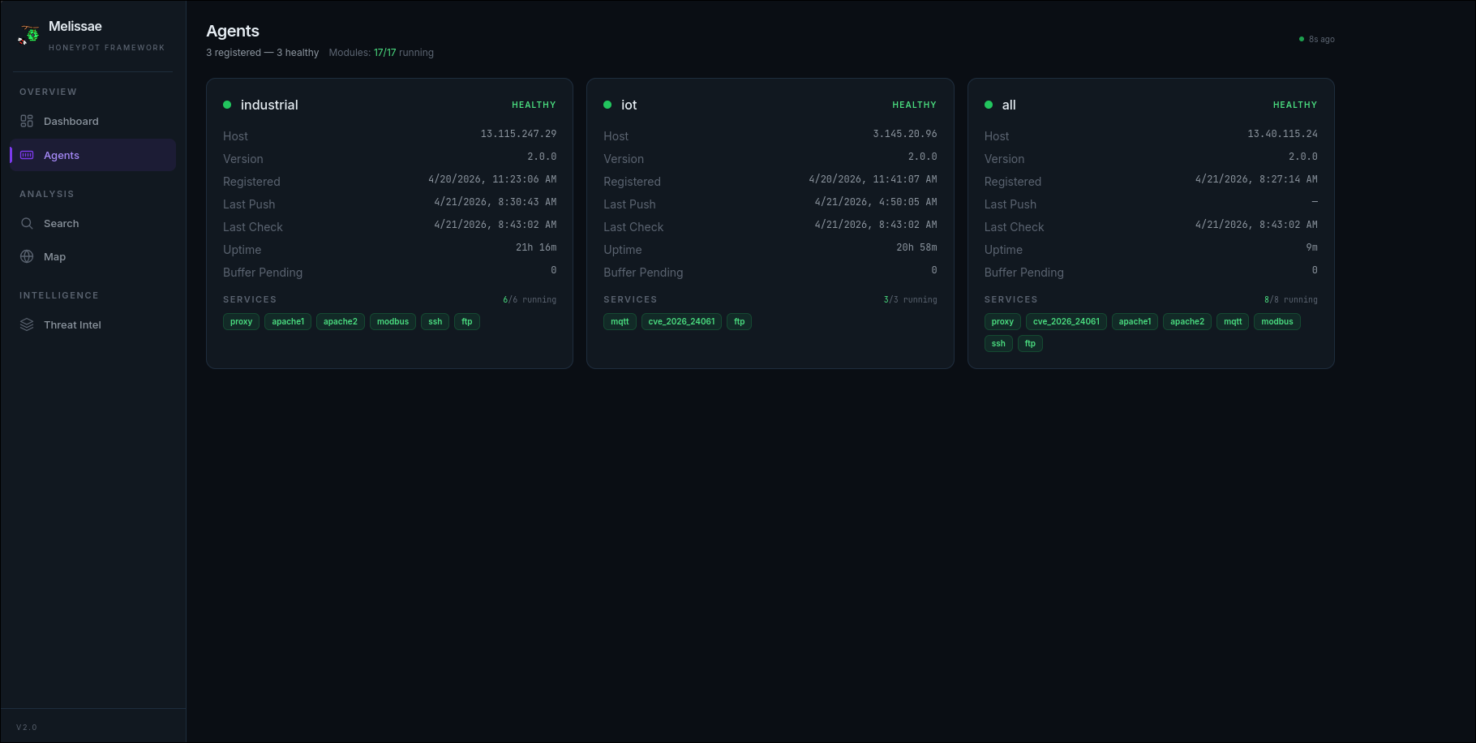The image size is (1476, 743).
Task: Click ftp service tag in all card
Action: (x=1030, y=343)
